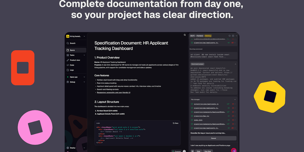304x152 pixels.
Task: Go to the Code section
Action: (76, 65)
